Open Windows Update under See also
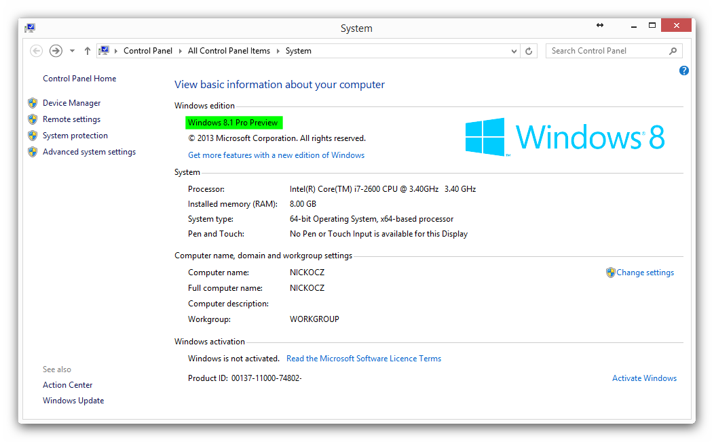Viewport: 714px width, 442px height. click(x=73, y=401)
